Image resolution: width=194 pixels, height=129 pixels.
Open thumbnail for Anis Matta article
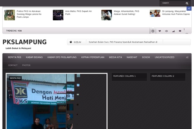point(58,15)
